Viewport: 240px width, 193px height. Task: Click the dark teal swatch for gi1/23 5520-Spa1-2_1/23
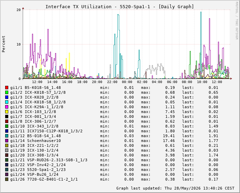7,170
